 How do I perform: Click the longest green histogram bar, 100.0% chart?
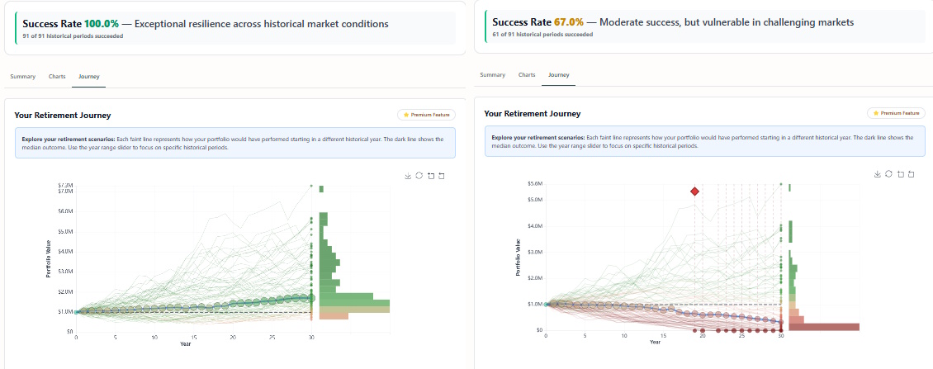click(355, 303)
